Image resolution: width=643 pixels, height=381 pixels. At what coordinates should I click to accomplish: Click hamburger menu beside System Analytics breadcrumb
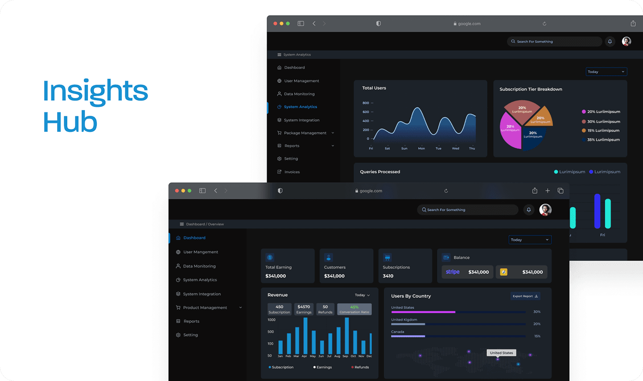pos(279,55)
